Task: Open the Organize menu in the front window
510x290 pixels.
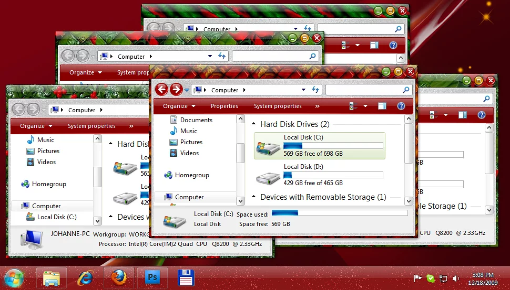Action: 179,106
